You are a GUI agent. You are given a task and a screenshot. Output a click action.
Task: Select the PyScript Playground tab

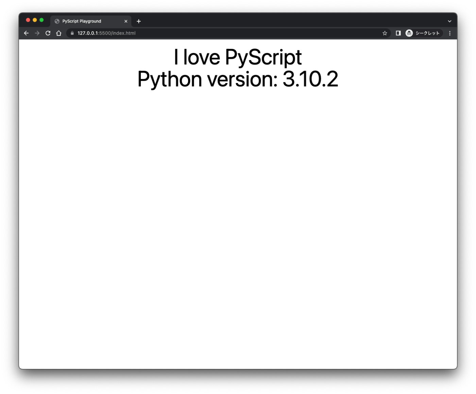pos(91,21)
